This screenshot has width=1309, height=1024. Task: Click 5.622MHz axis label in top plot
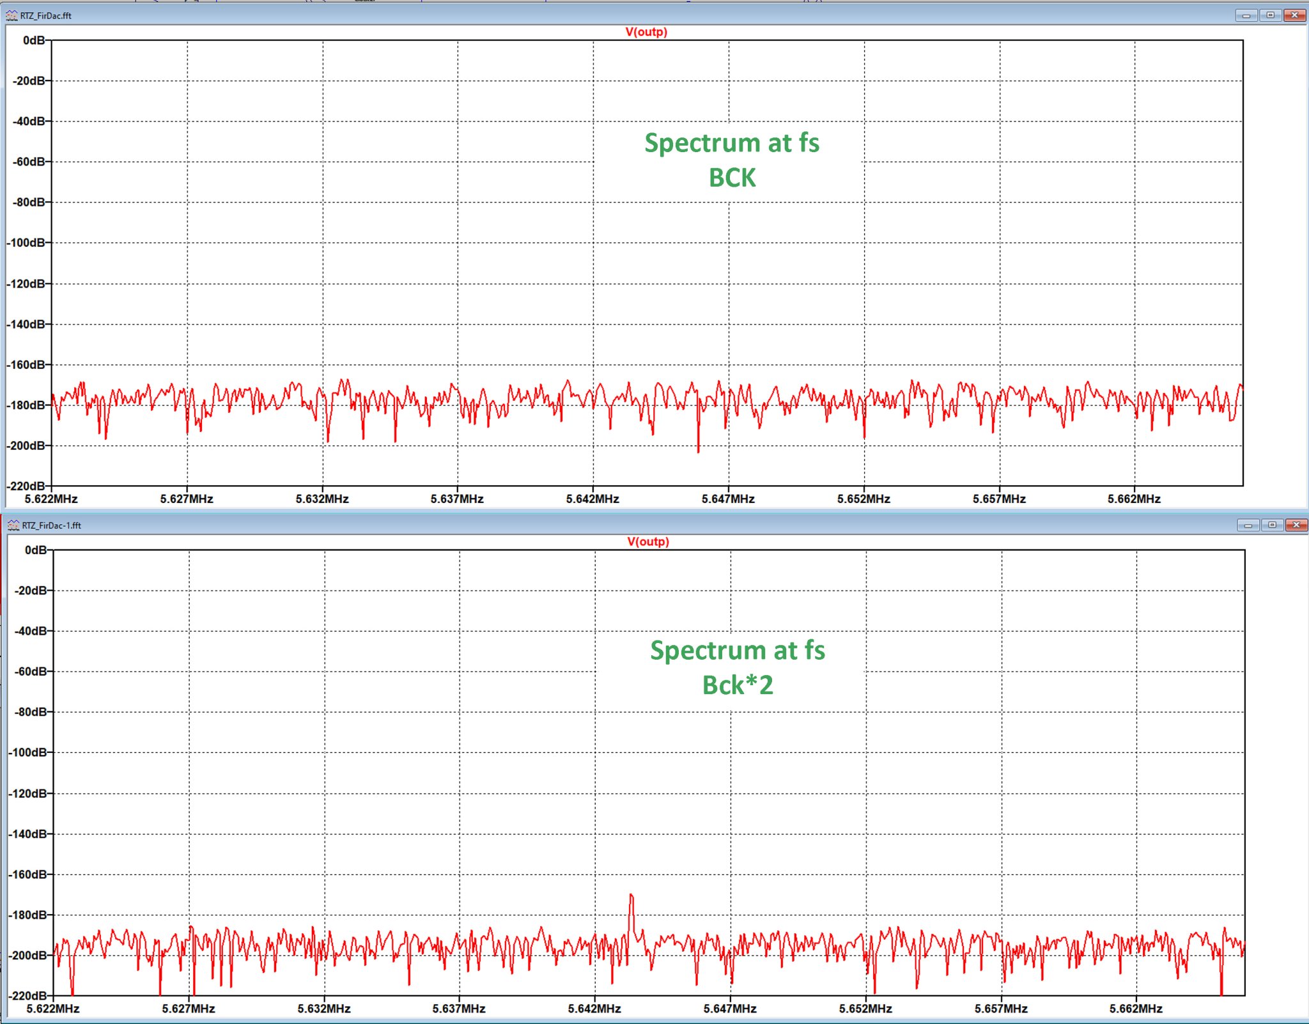[x=51, y=499]
